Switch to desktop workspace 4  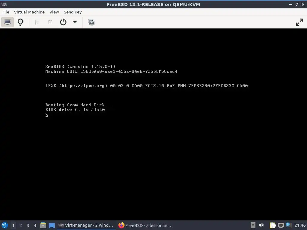point(35,225)
